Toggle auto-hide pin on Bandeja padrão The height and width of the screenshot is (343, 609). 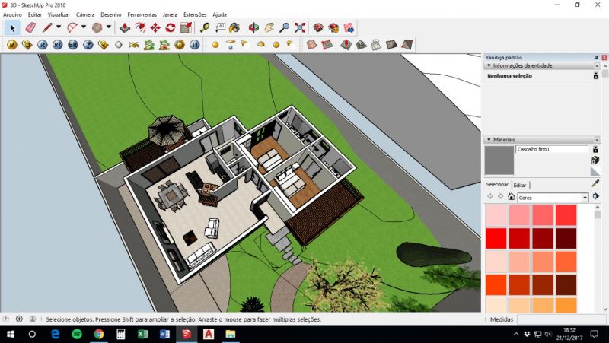coord(596,57)
